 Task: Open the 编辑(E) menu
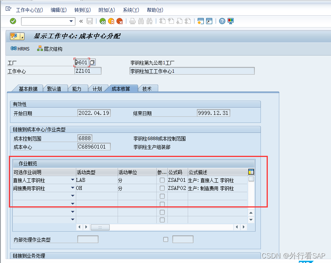pos(59,10)
